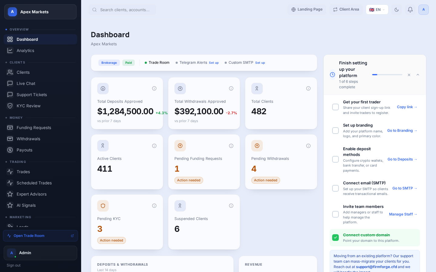
Task: Click Set up next to Telegram Alerts
Action: (214, 63)
